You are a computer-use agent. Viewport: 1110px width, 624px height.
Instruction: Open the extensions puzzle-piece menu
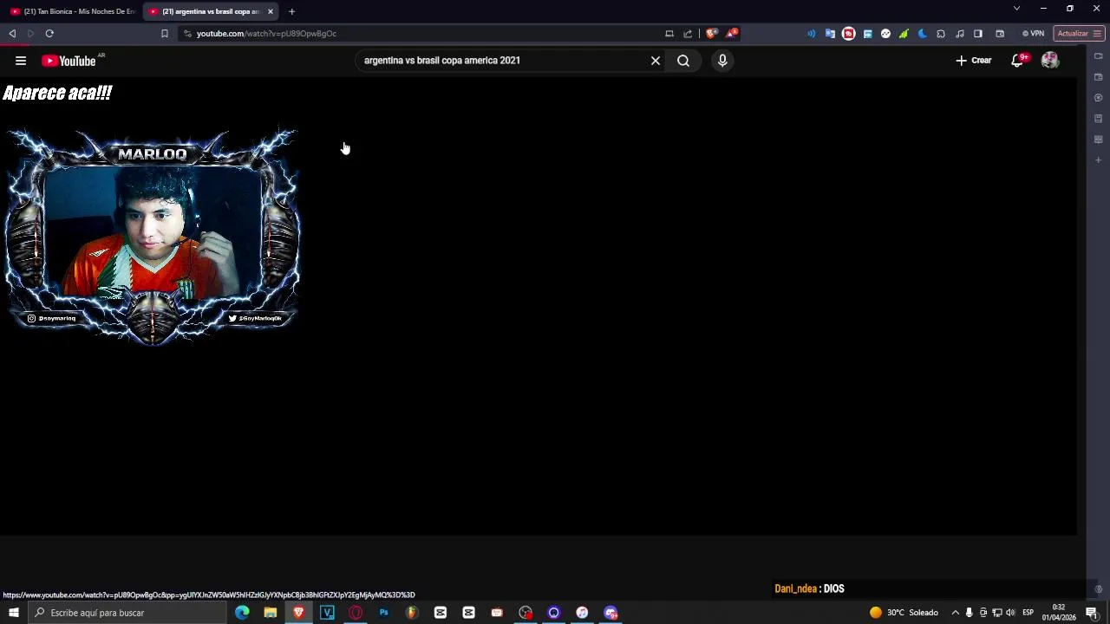tap(941, 34)
